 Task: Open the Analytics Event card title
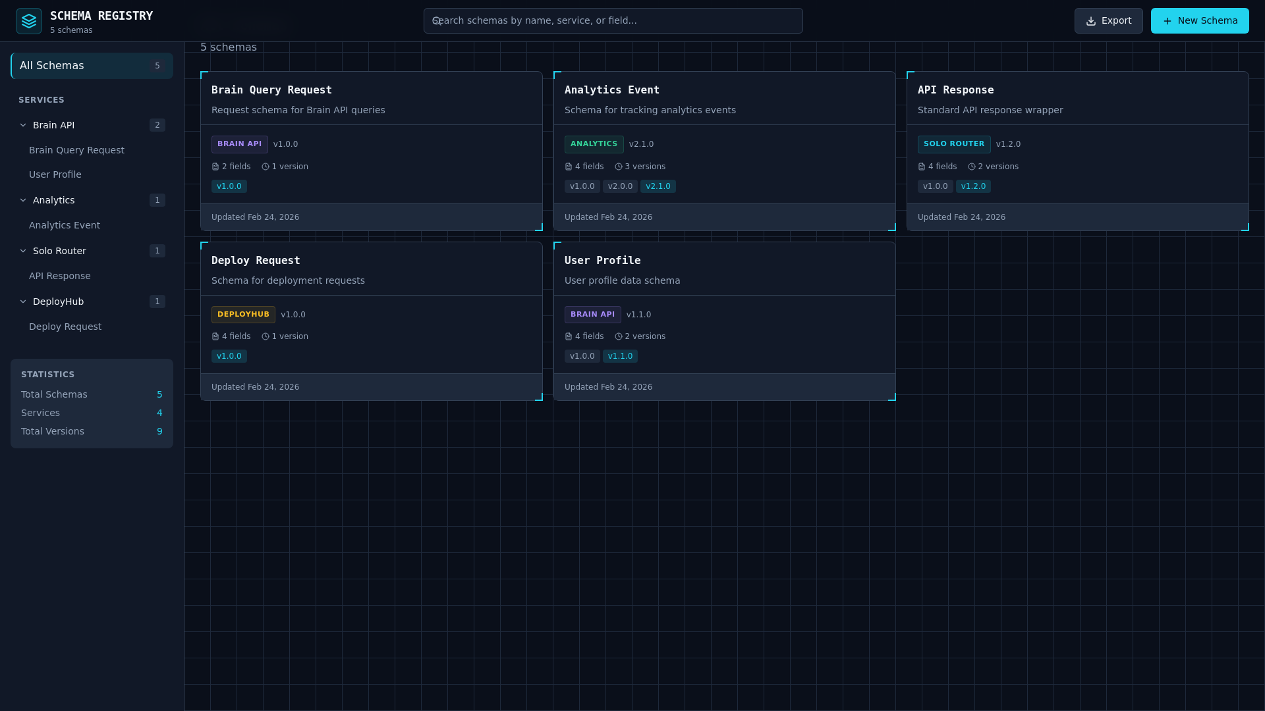(x=612, y=90)
